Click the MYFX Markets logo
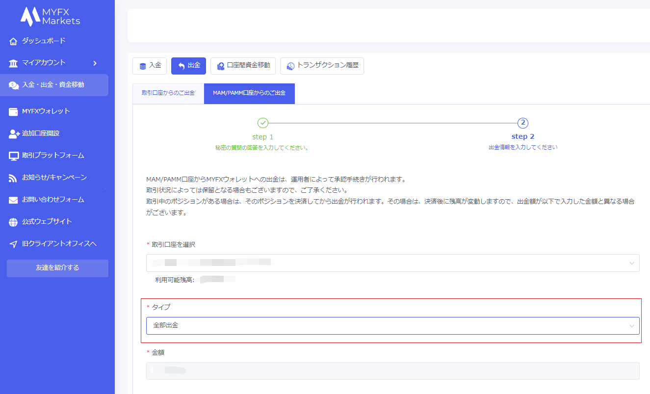This screenshot has height=394, width=650. click(50, 17)
